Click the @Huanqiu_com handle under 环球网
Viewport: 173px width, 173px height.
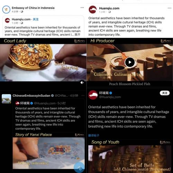tap(110, 97)
